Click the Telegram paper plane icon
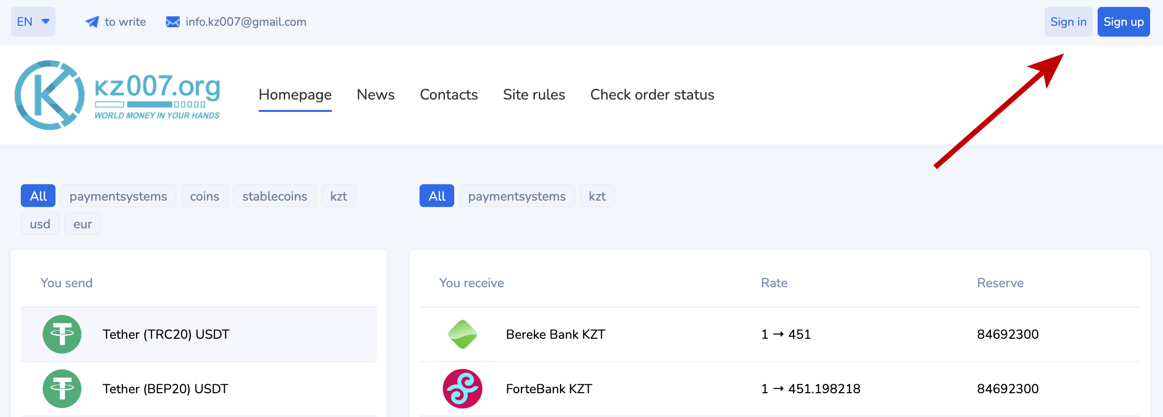This screenshot has width=1163, height=417. [92, 22]
